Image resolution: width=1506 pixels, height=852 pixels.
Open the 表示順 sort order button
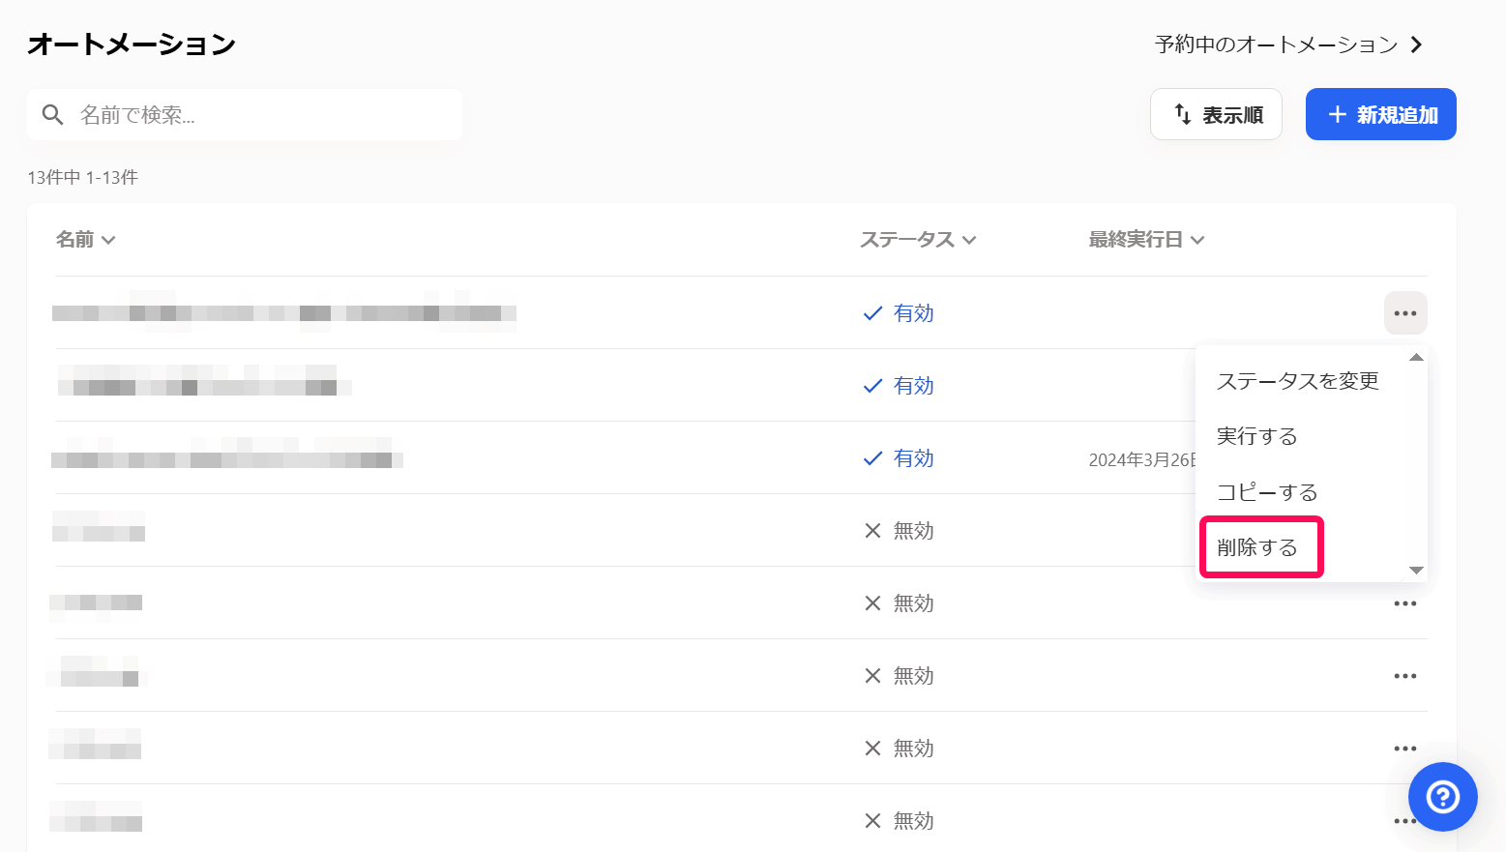(x=1216, y=114)
